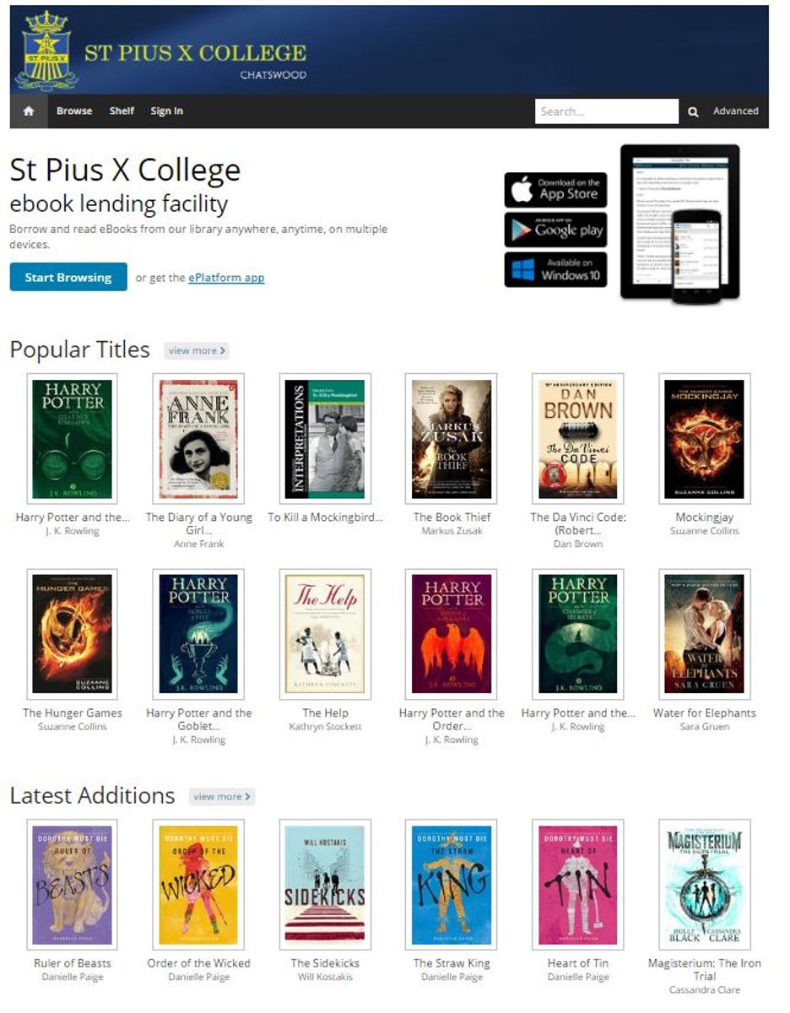Image resolution: width=790 pixels, height=1013 pixels.
Task: Go to the home icon in navbar
Action: [x=29, y=111]
